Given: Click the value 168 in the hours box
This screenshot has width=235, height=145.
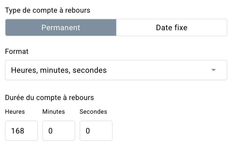Looking at the screenshot, I should pyautogui.click(x=18, y=131).
